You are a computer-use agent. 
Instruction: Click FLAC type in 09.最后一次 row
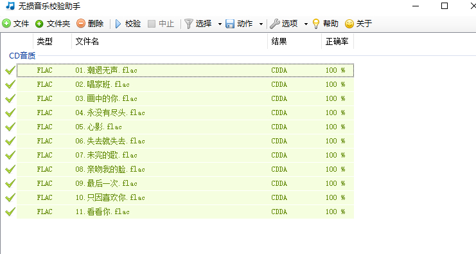coord(44,183)
